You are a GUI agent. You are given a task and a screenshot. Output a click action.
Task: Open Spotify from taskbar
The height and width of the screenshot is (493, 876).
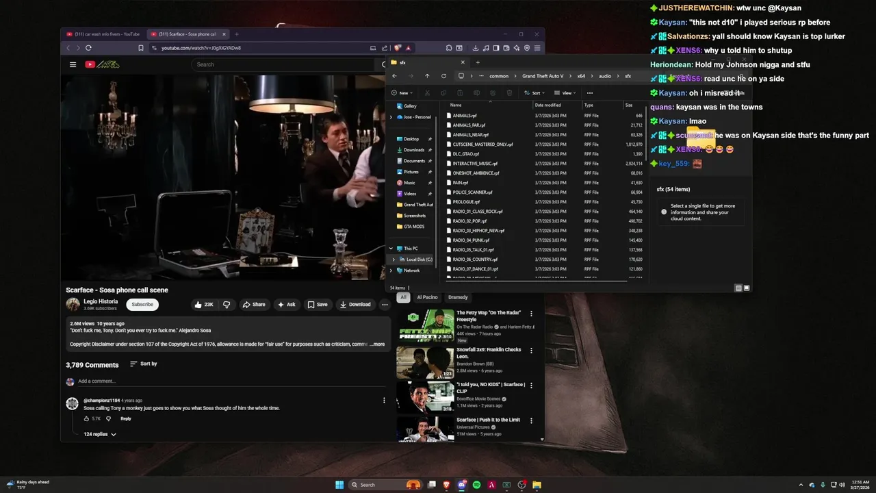tap(477, 485)
